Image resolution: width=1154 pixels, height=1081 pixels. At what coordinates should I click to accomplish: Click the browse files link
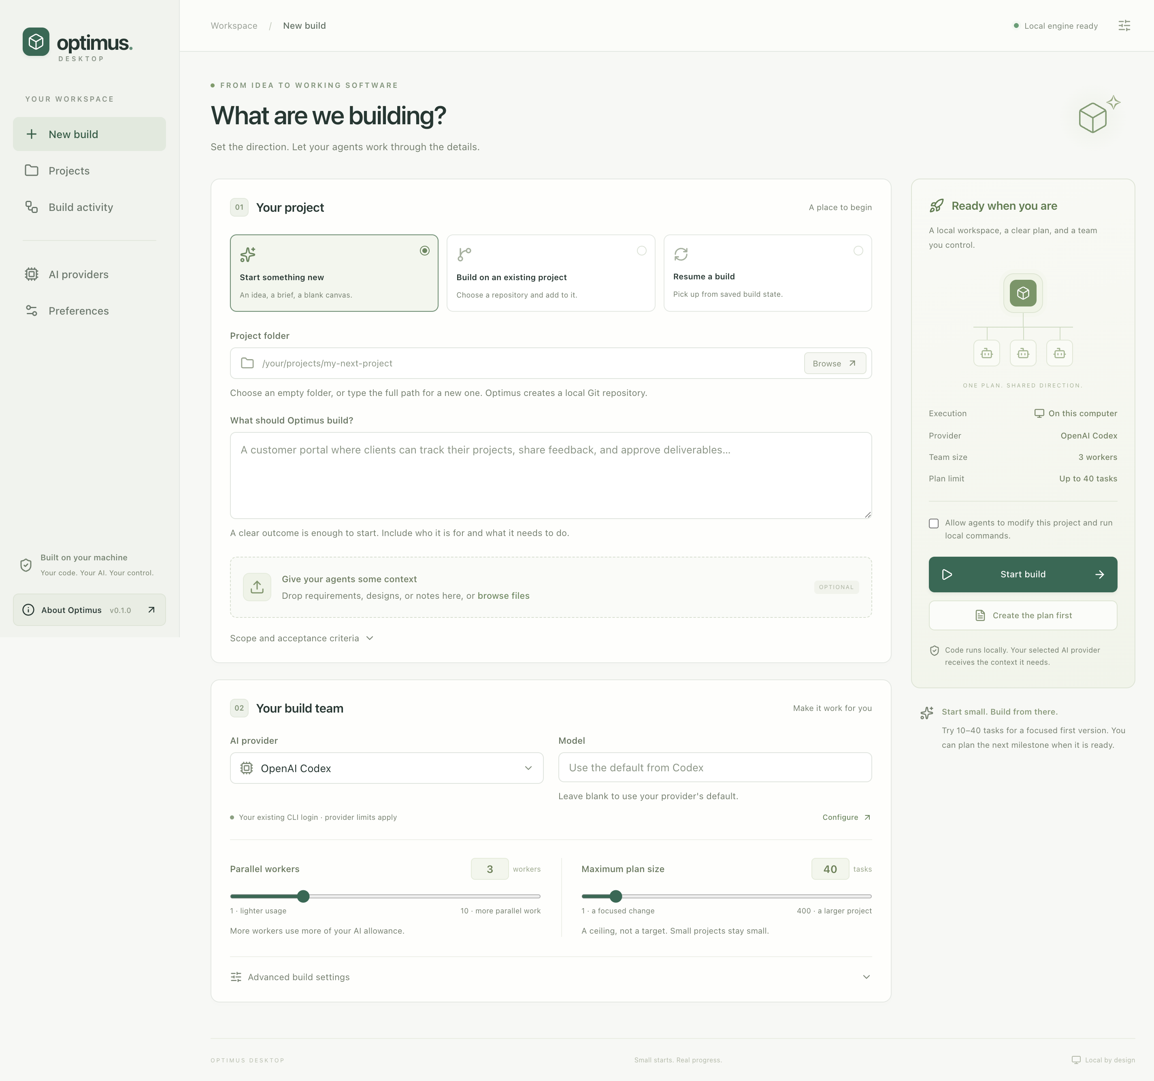(x=503, y=596)
